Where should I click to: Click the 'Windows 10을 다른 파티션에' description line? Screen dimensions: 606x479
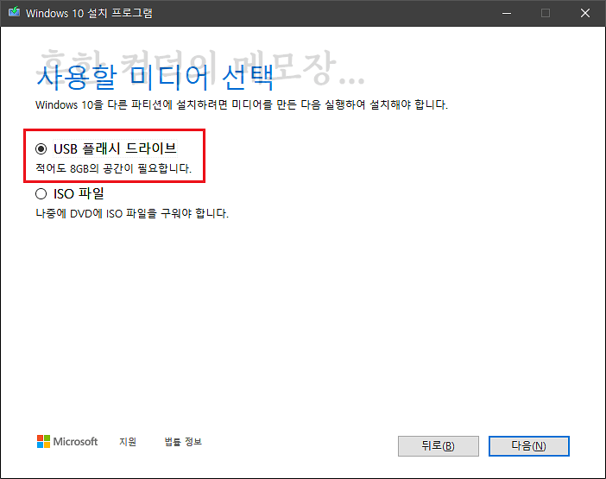(242, 104)
